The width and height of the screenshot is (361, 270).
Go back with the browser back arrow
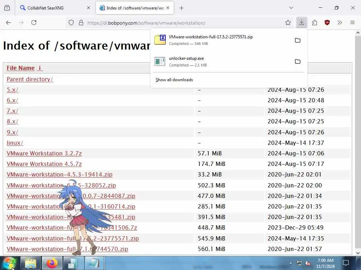pos(8,22)
